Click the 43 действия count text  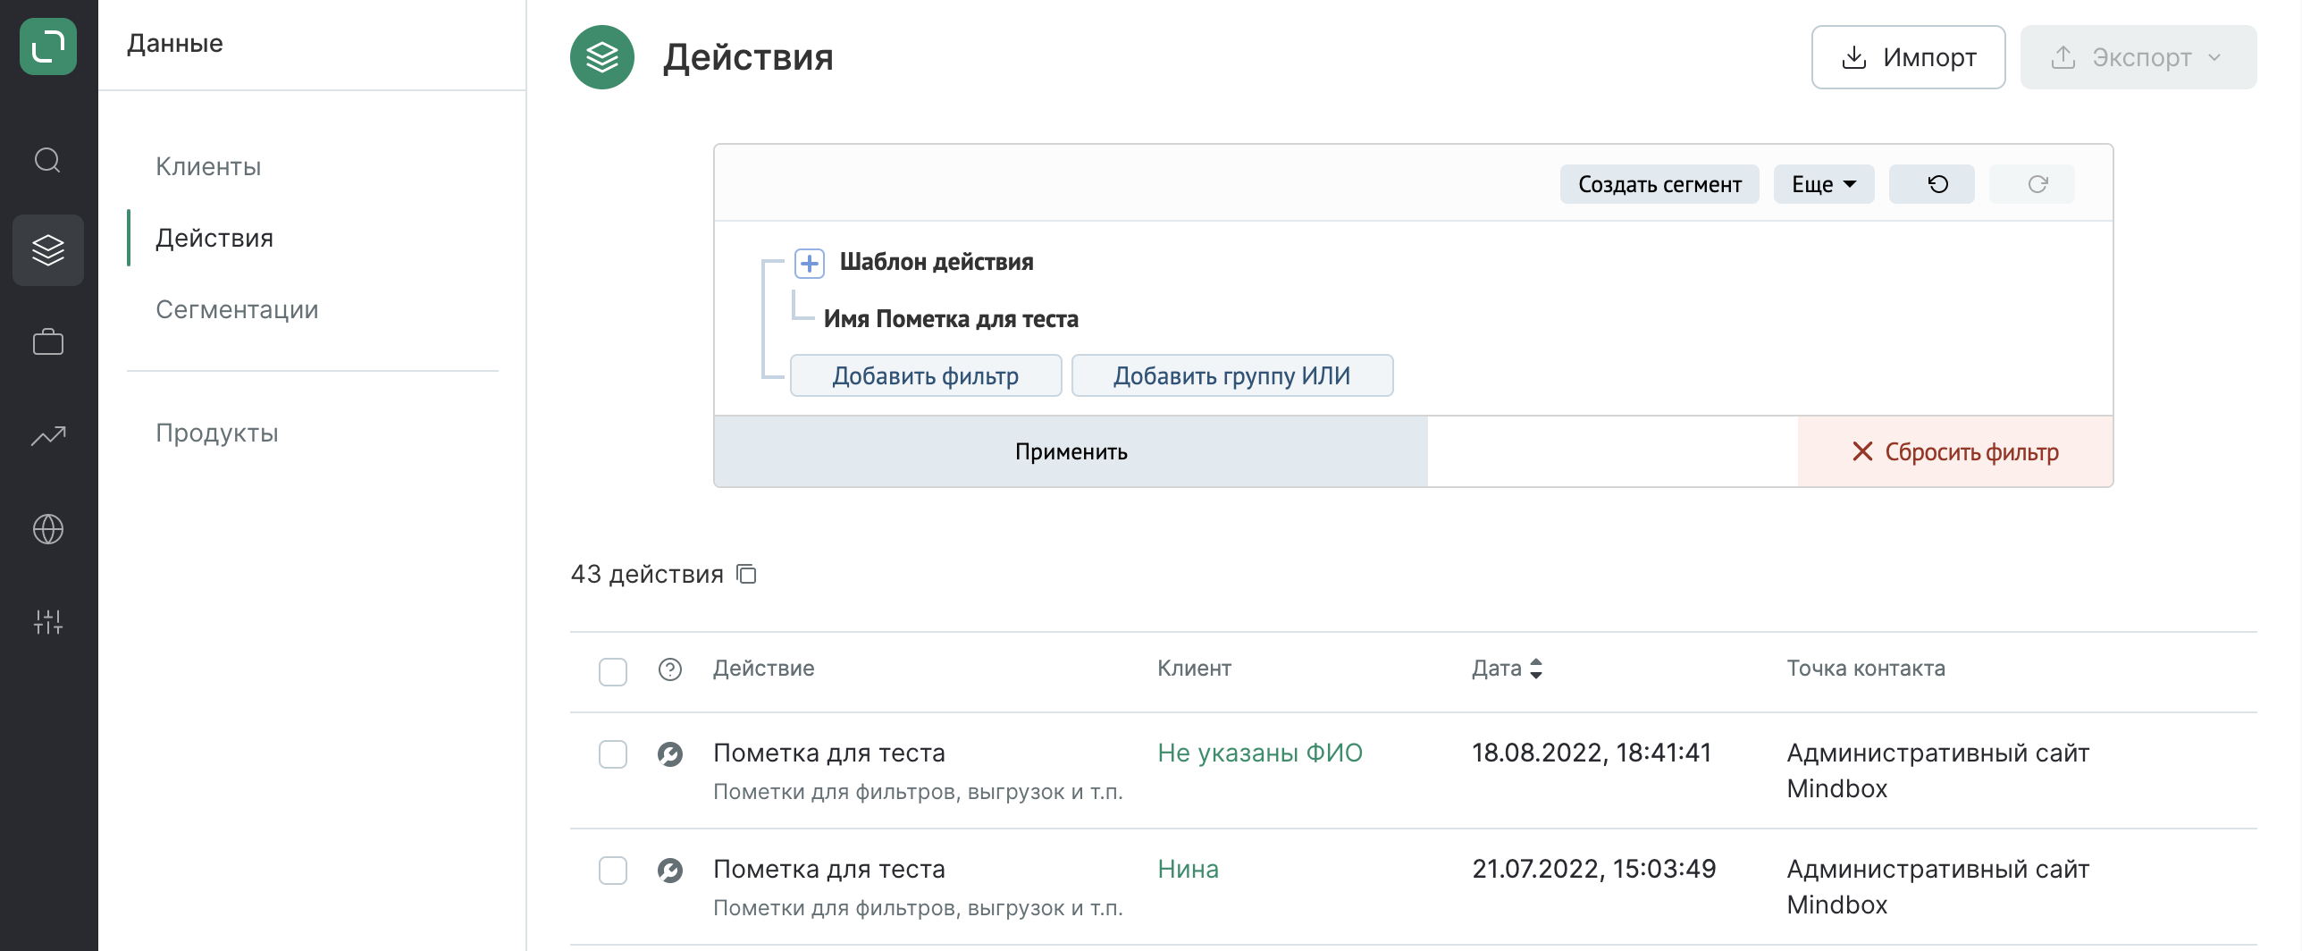coord(647,574)
